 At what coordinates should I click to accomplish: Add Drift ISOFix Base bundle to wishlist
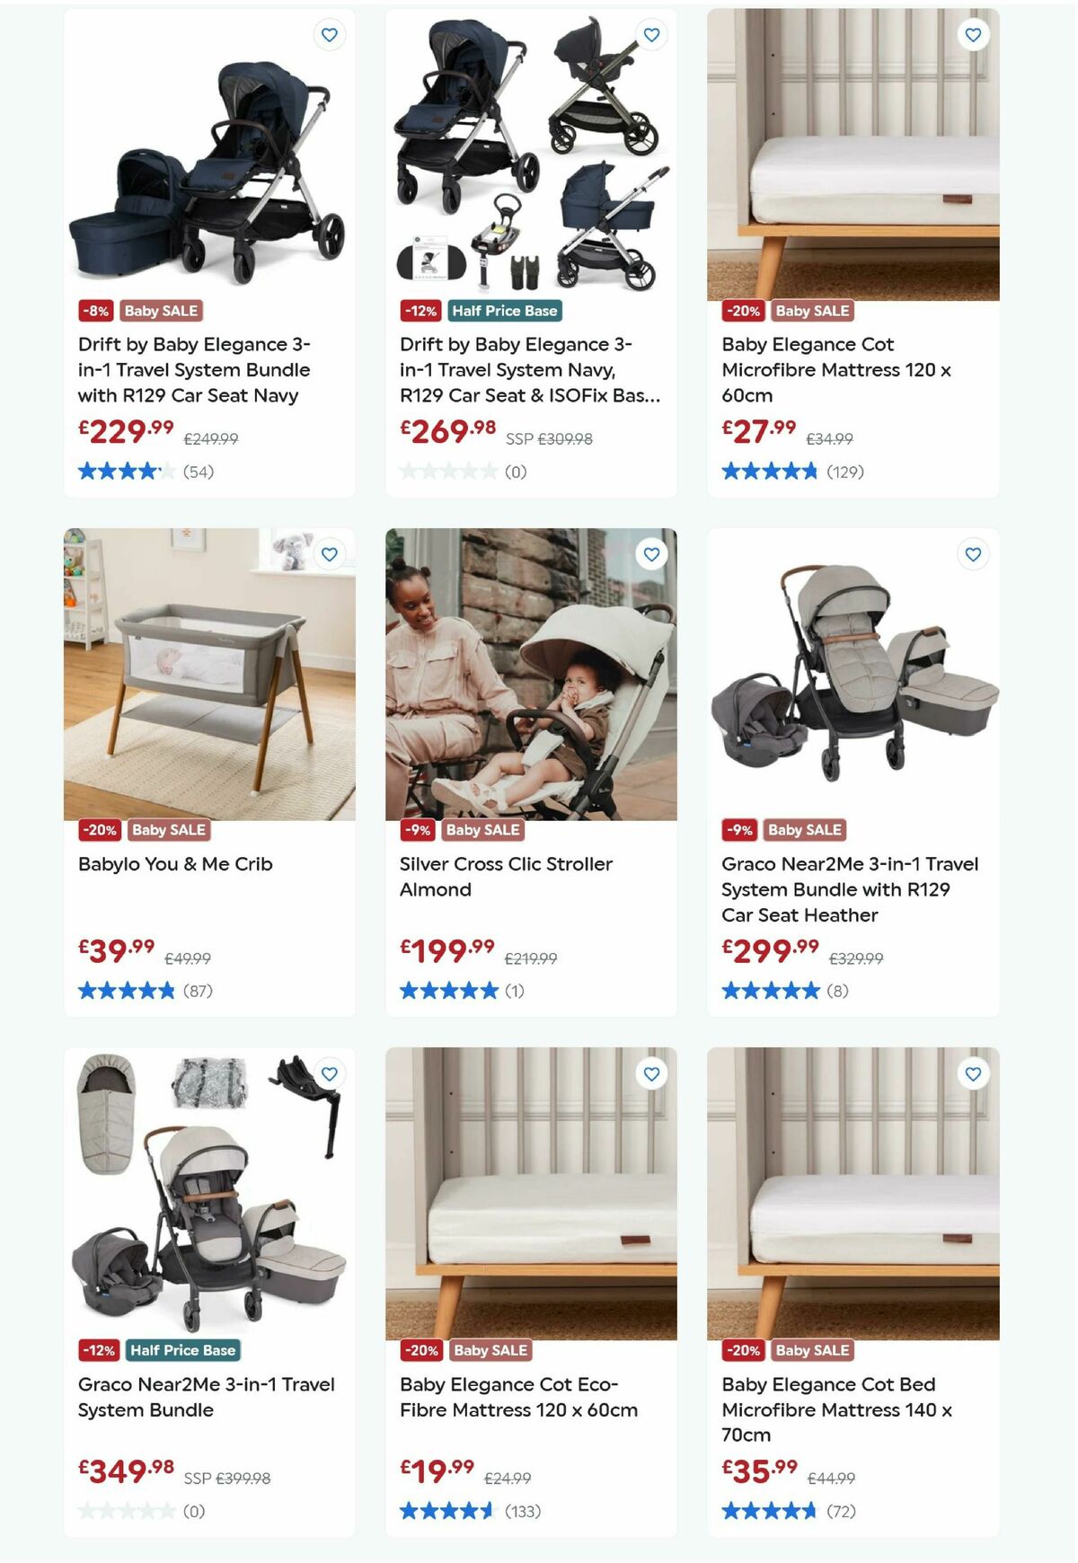click(651, 35)
